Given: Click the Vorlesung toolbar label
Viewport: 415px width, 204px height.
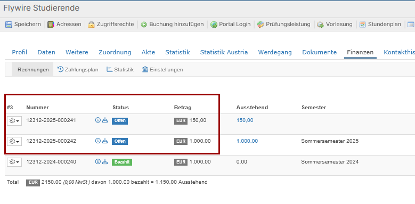Looking at the screenshot, I should tap(339, 25).
